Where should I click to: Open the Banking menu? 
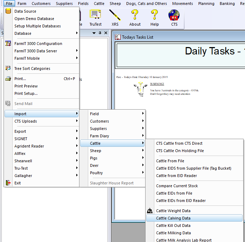pos(227,4)
